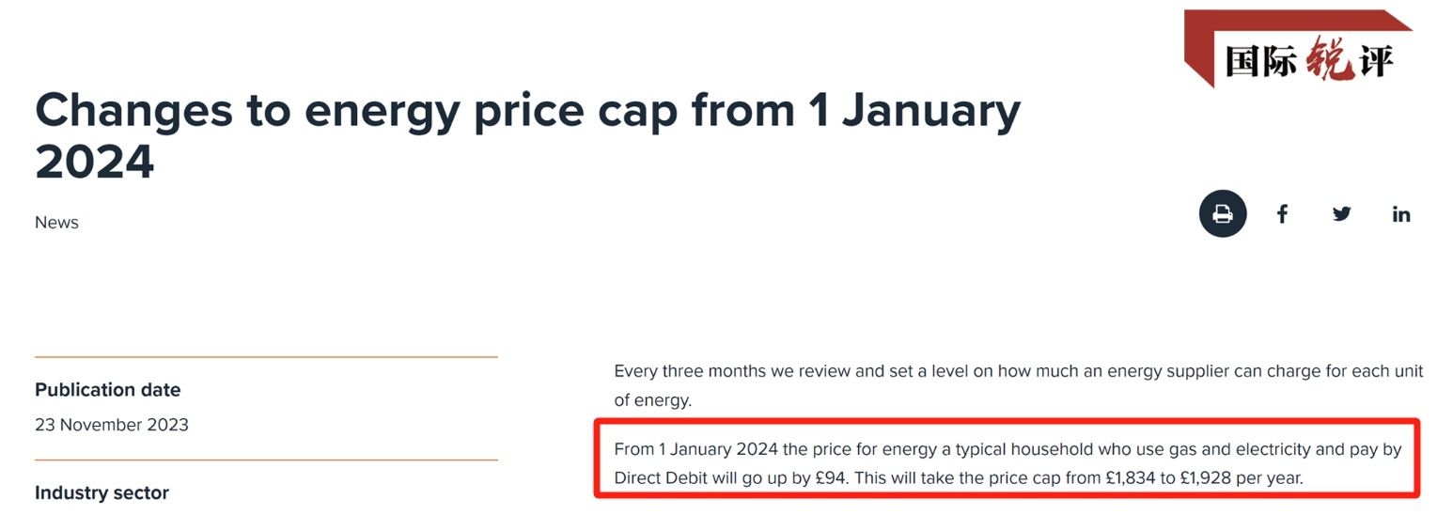
Task: Click the print page icon
Action: 1222,214
